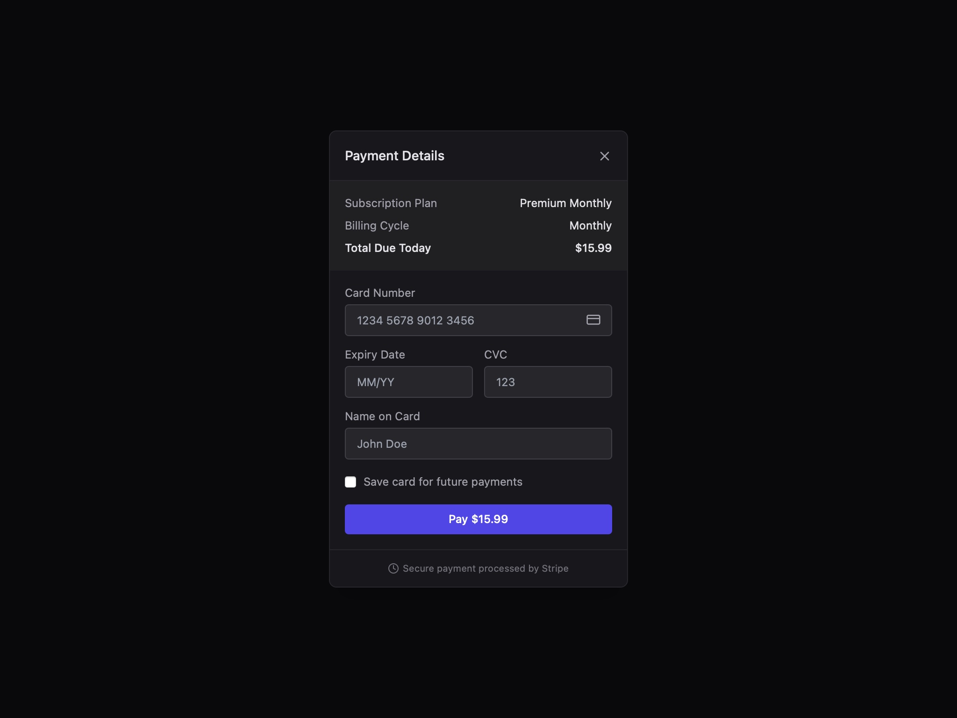Click the Pay $15.99 button
Image resolution: width=957 pixels, height=718 pixels.
tap(478, 519)
